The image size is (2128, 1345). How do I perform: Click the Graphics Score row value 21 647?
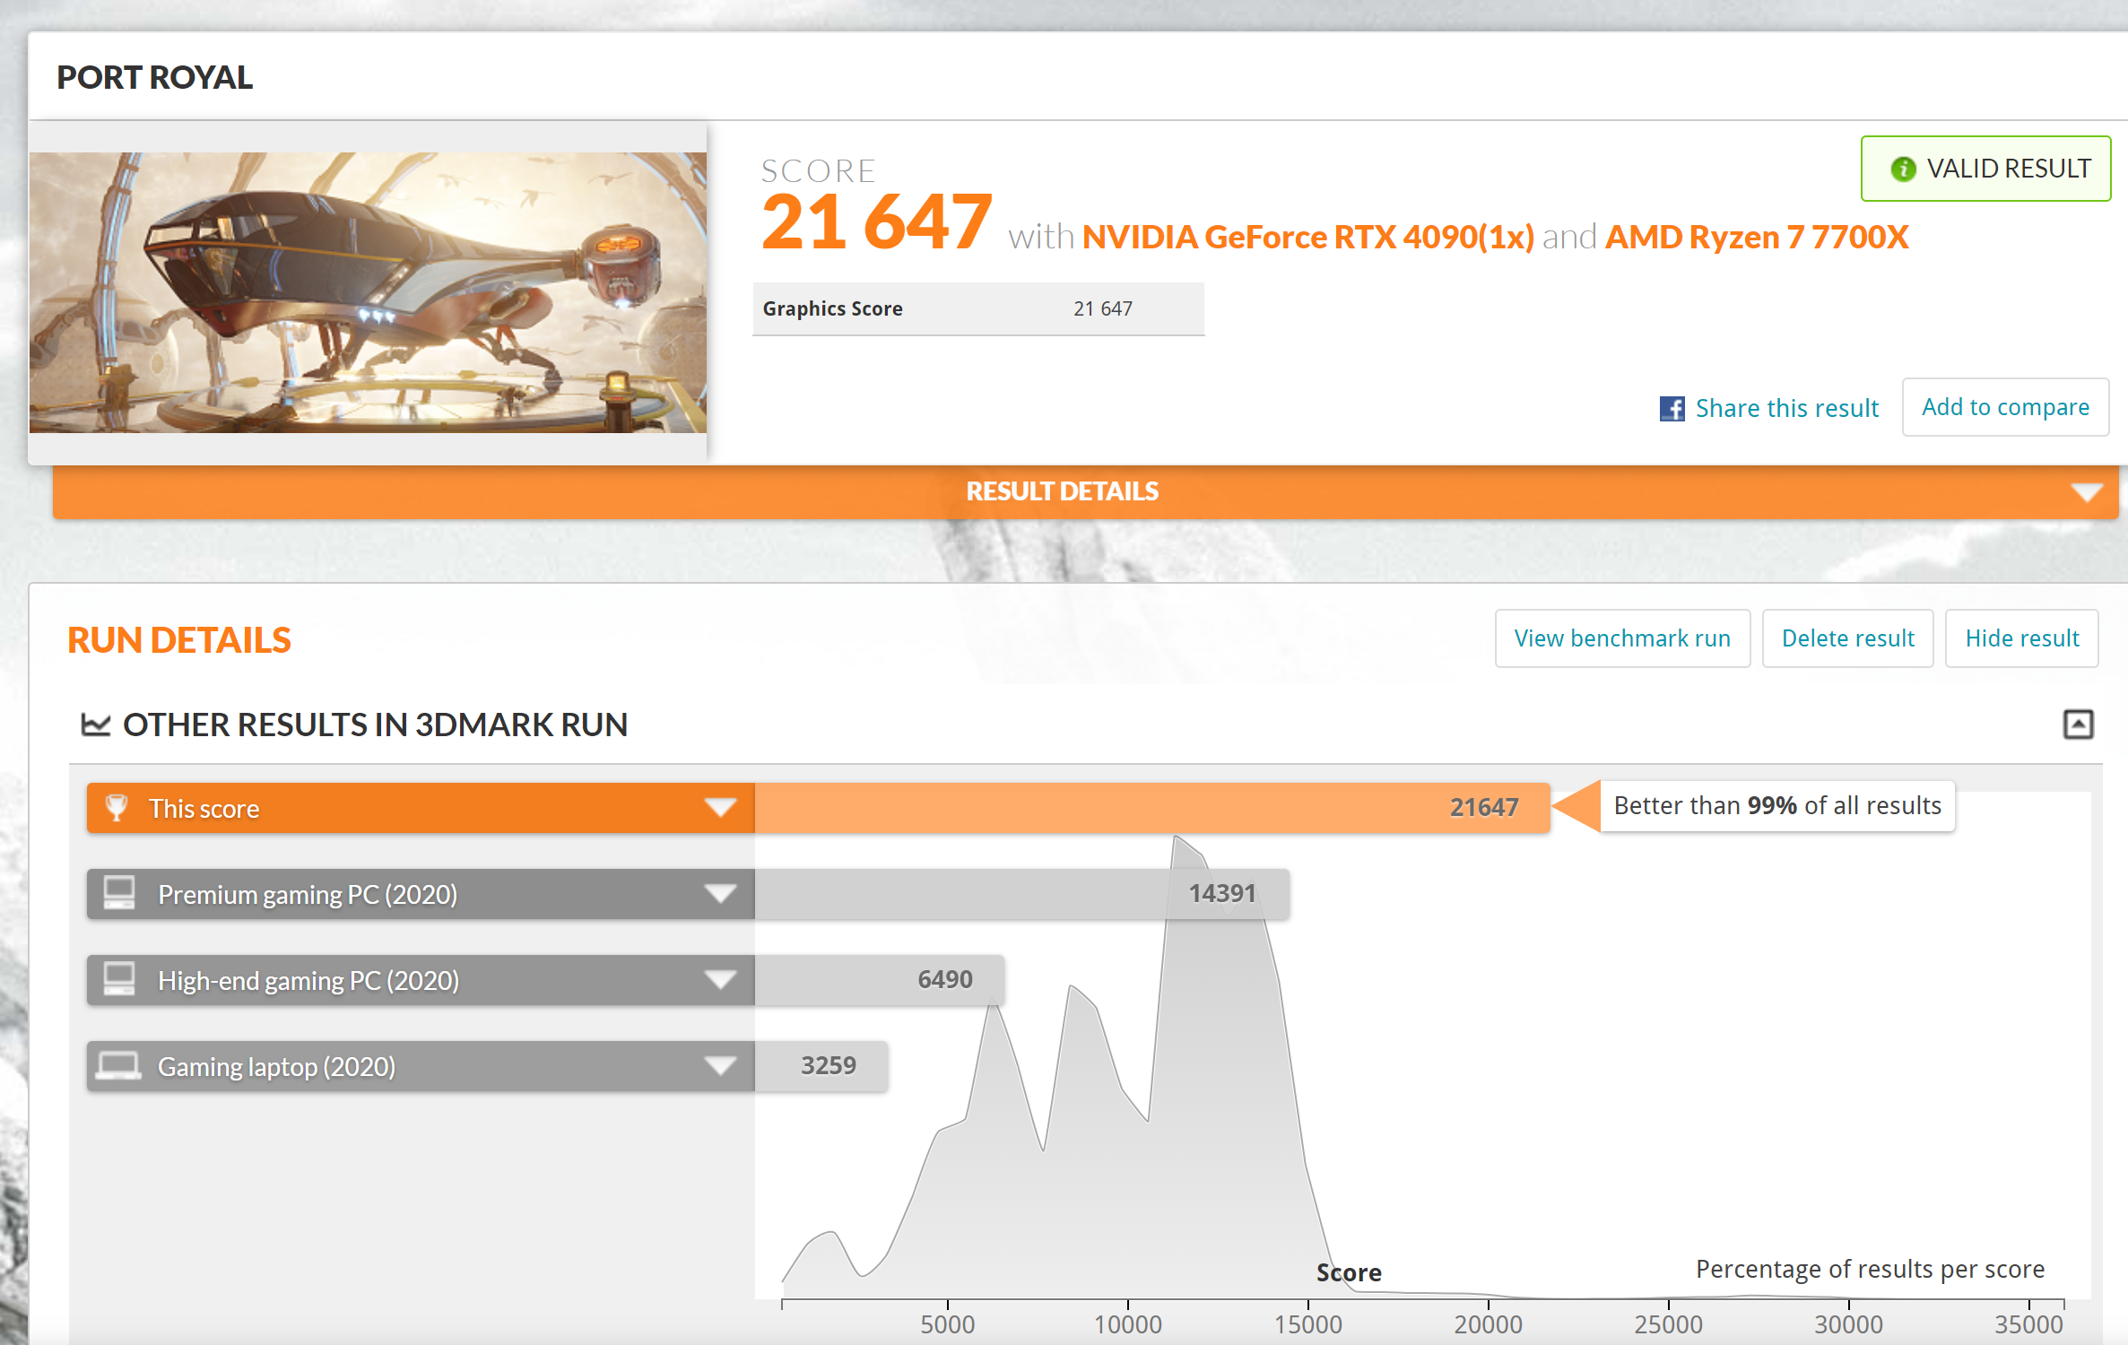coord(1103,308)
